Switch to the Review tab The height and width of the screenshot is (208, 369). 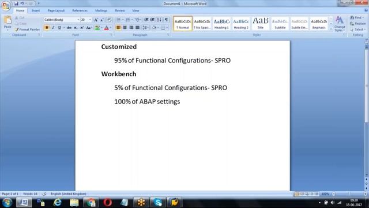[120, 10]
